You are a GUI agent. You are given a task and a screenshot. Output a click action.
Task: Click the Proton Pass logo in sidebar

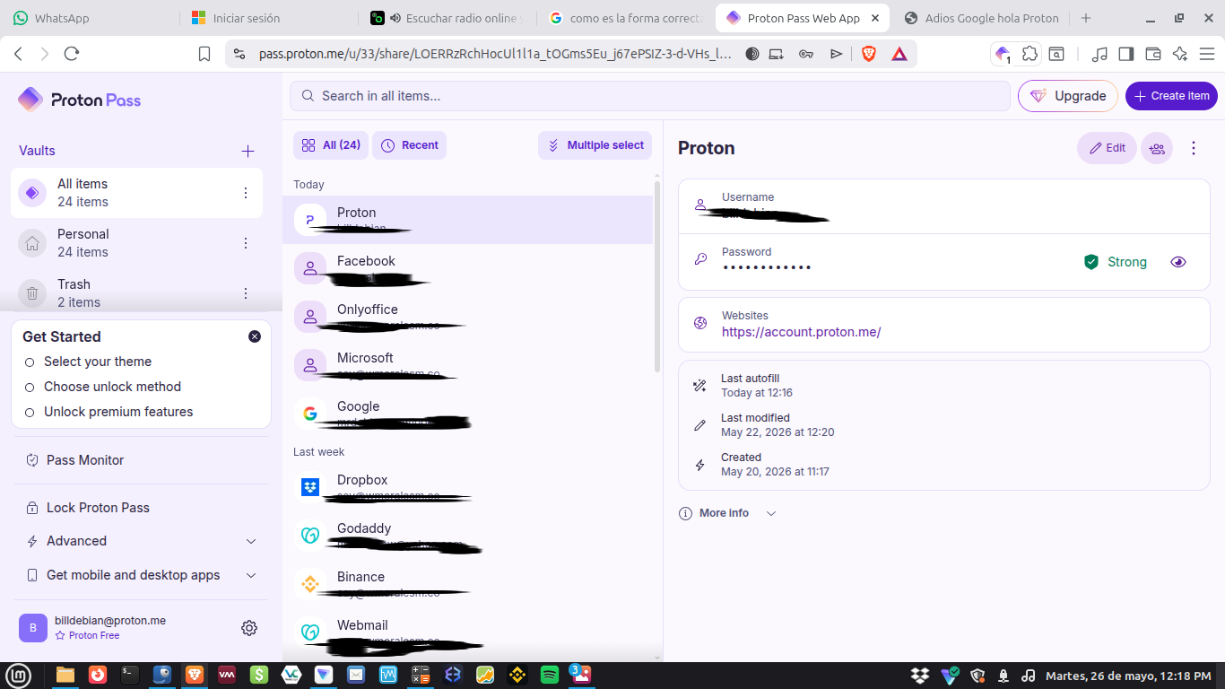pyautogui.click(x=80, y=100)
